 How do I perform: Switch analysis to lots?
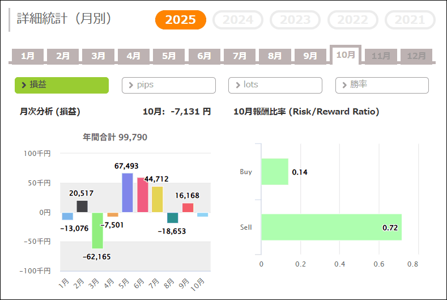click(x=275, y=85)
